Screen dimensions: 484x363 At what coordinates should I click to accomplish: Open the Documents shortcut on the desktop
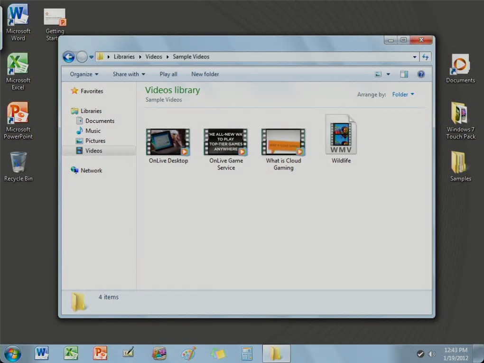point(460,68)
